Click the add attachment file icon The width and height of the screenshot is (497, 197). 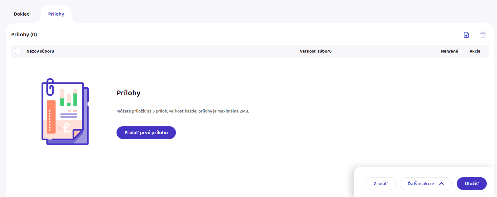coord(466,35)
